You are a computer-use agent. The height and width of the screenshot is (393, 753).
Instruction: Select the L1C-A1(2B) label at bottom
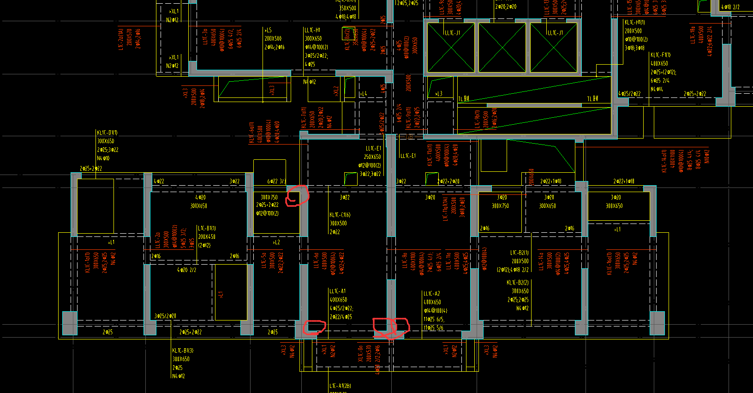tap(340, 386)
